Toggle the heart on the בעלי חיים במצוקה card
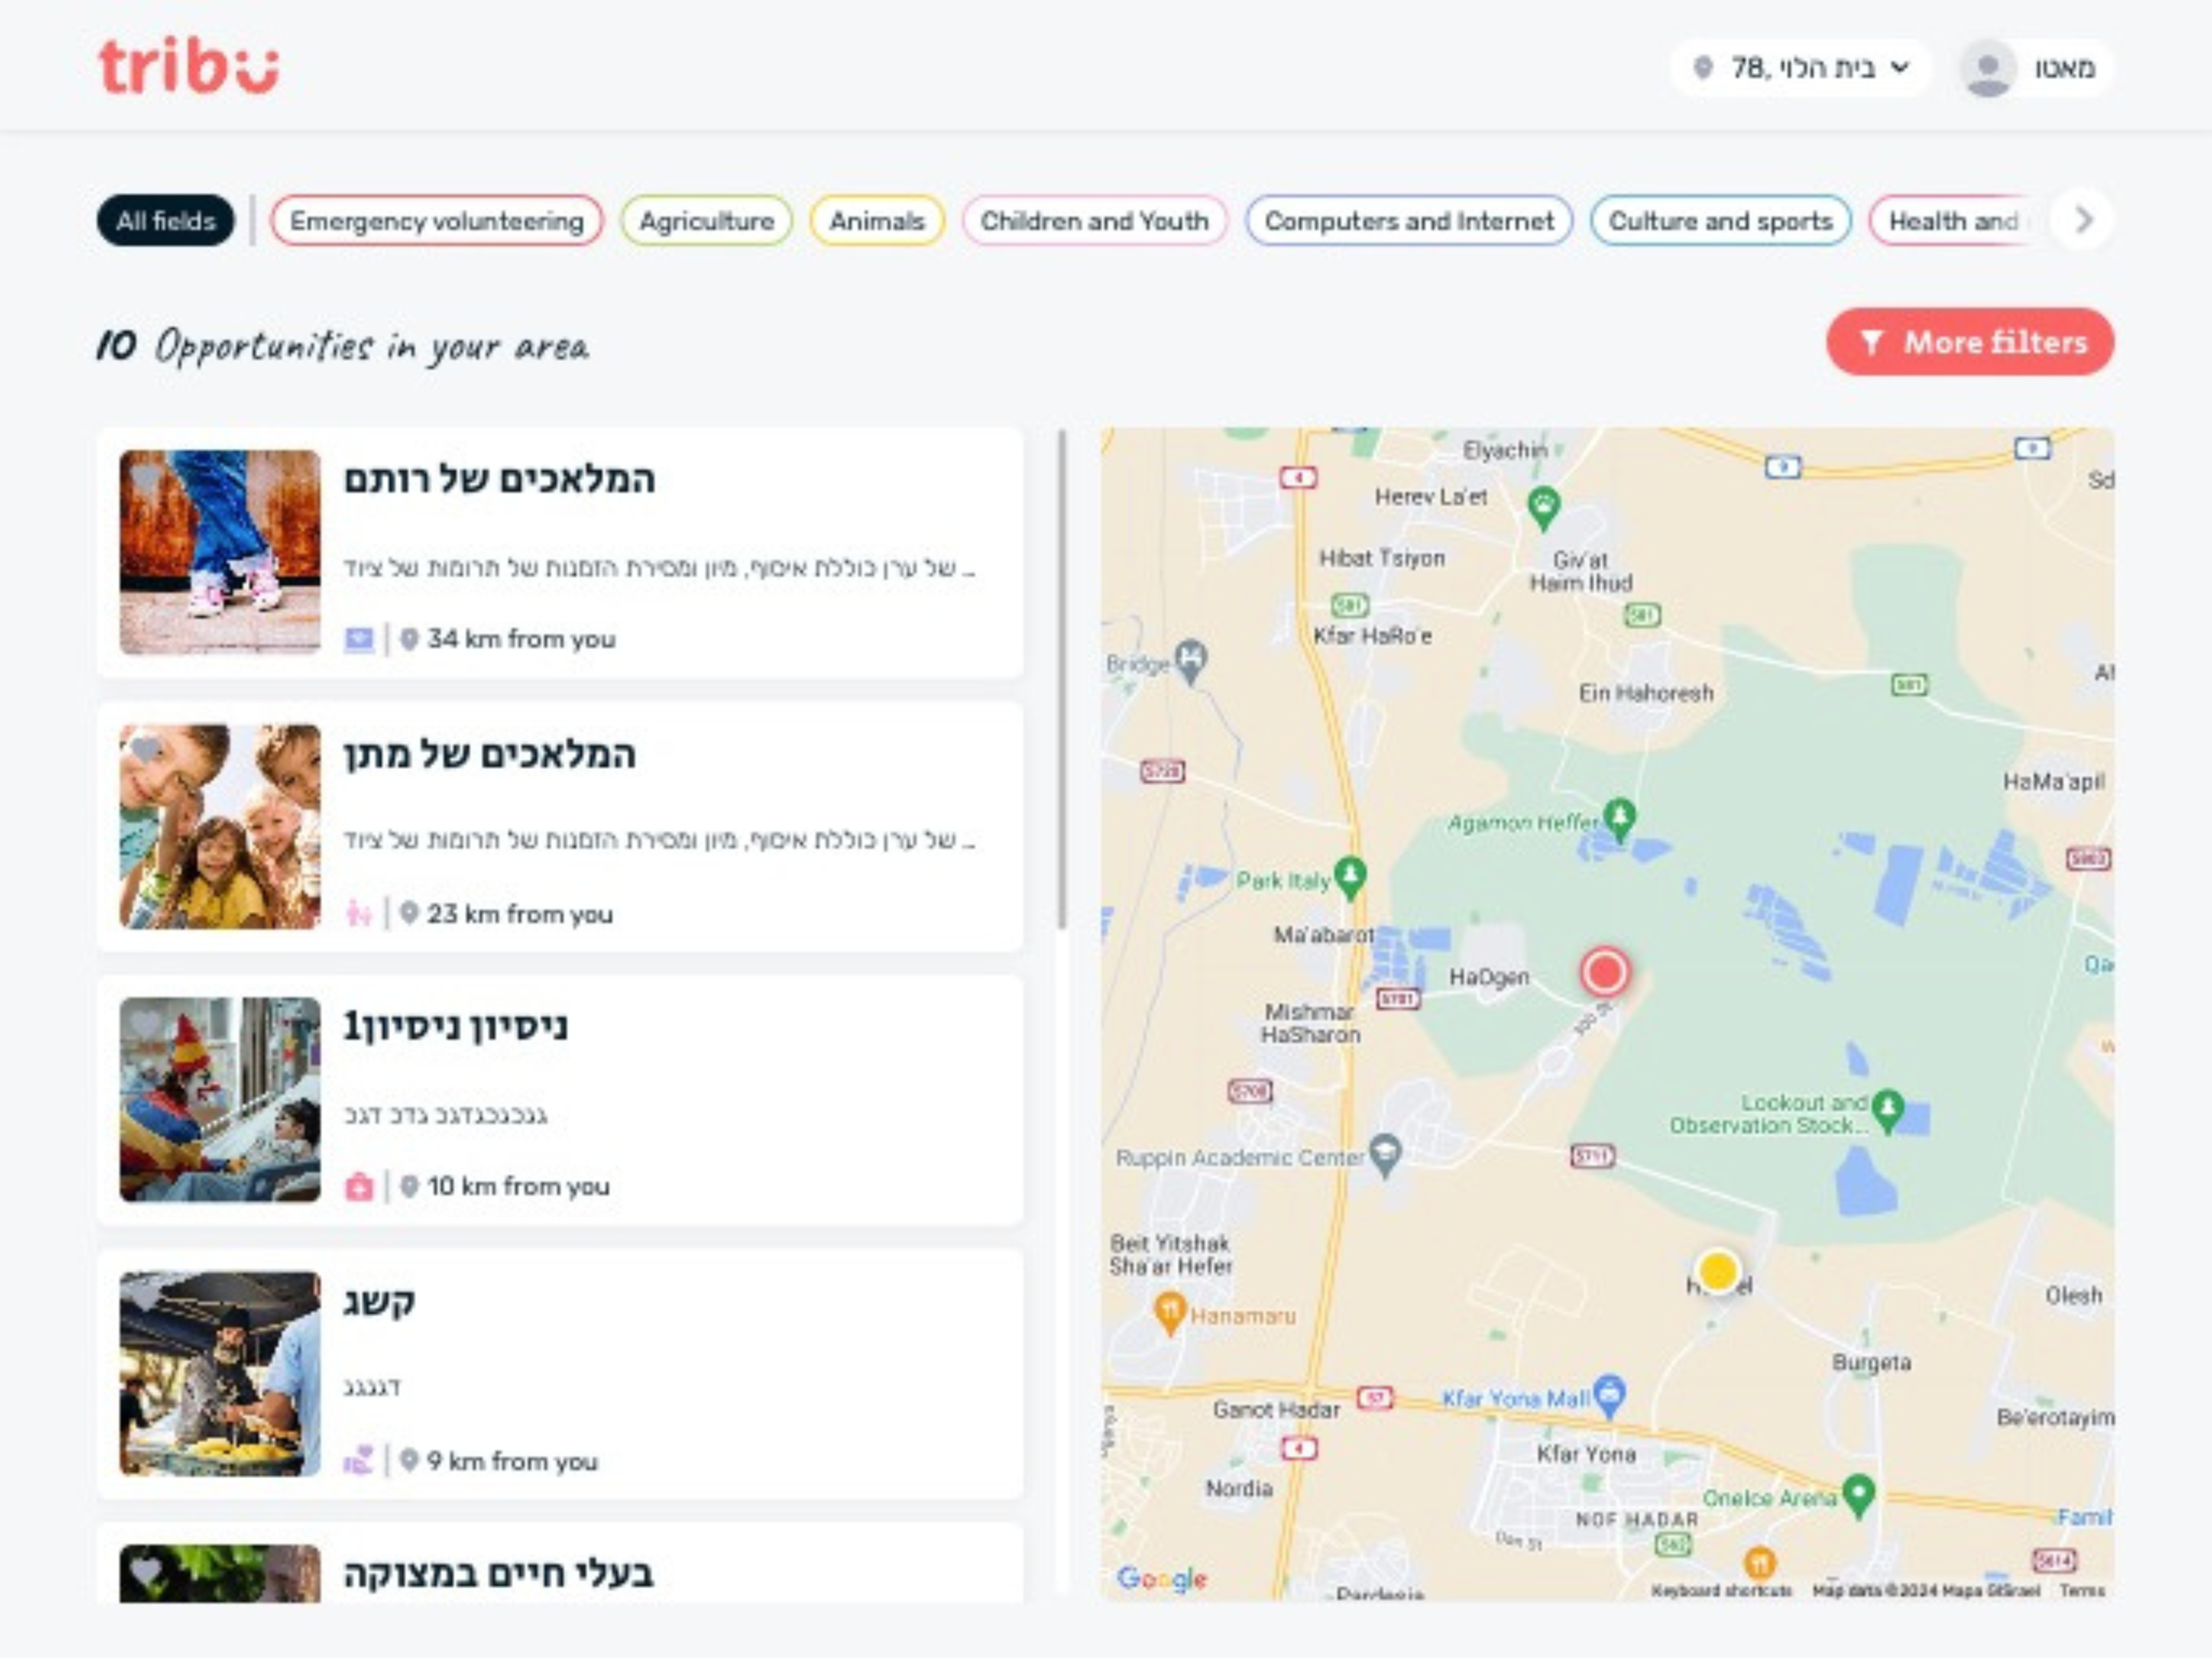The width and height of the screenshot is (2212, 1658). (x=146, y=1571)
